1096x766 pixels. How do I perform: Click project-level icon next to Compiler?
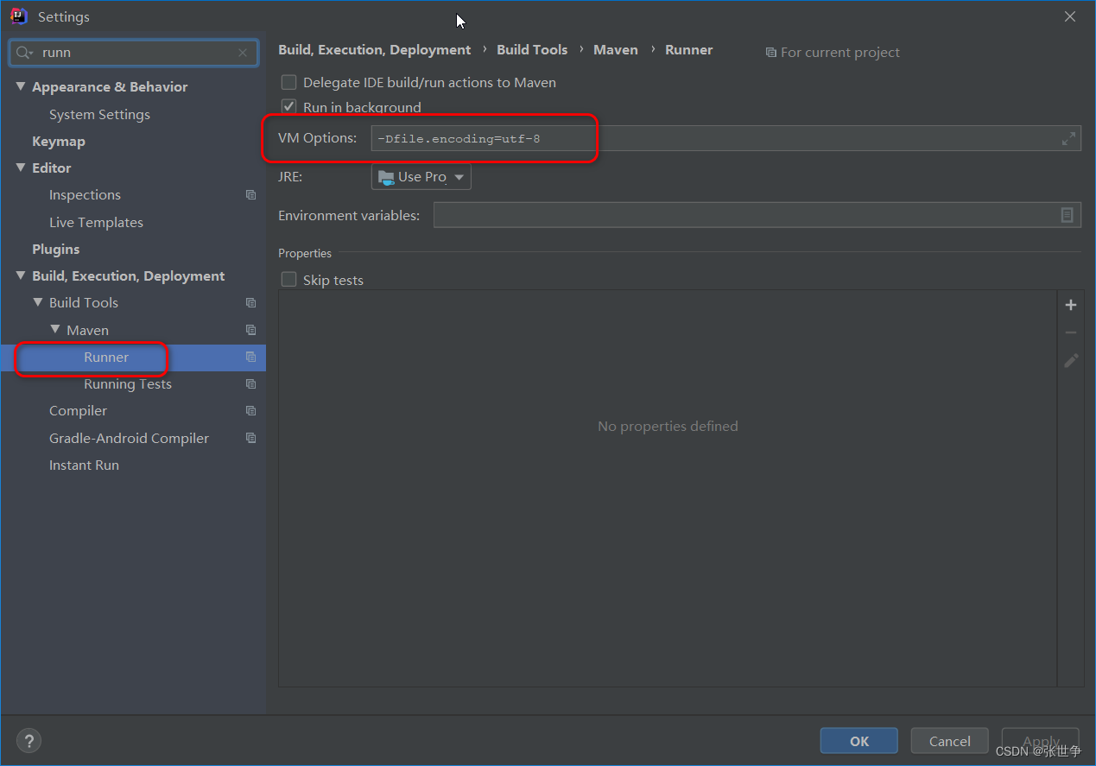250,411
